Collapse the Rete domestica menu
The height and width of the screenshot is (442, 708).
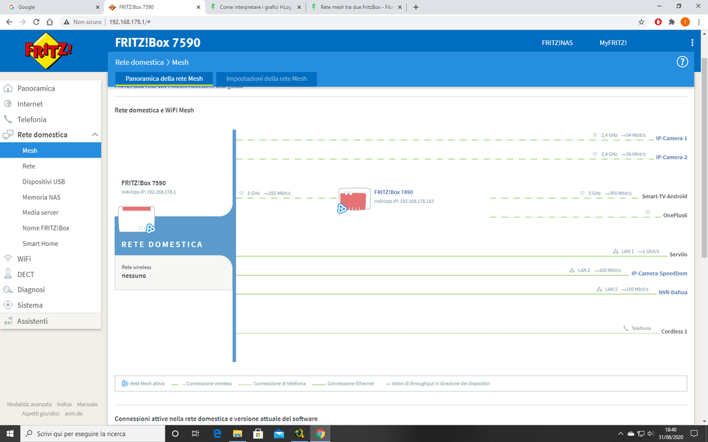point(95,135)
